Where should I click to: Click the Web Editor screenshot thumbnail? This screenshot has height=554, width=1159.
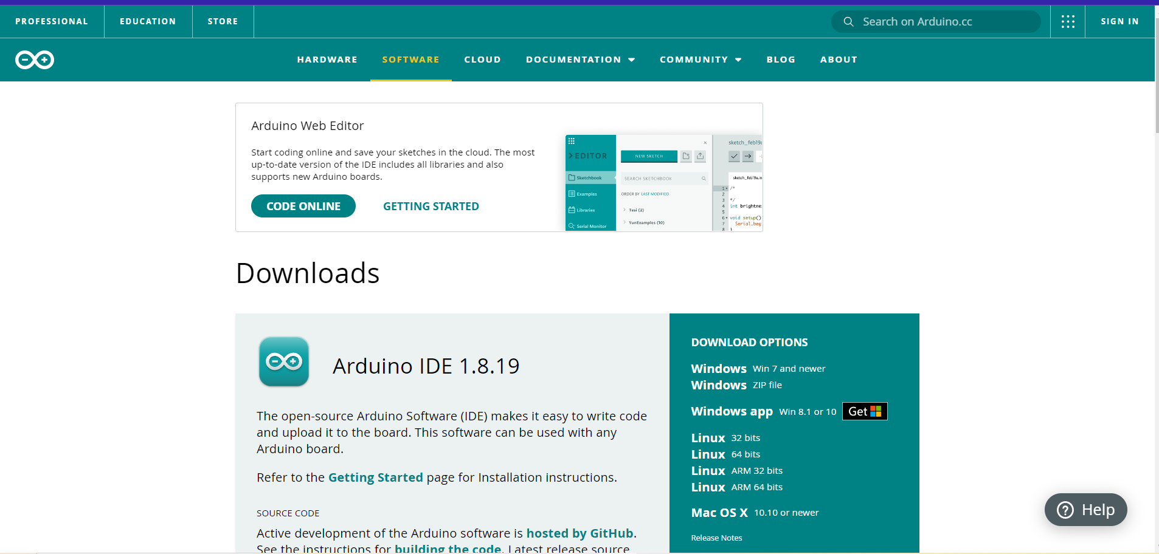click(663, 183)
